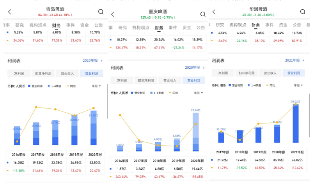Screen dimensions: 321x184
Task: Open search on the 重庆啤酒 page
Action: pyautogui.click(x=203, y=14)
